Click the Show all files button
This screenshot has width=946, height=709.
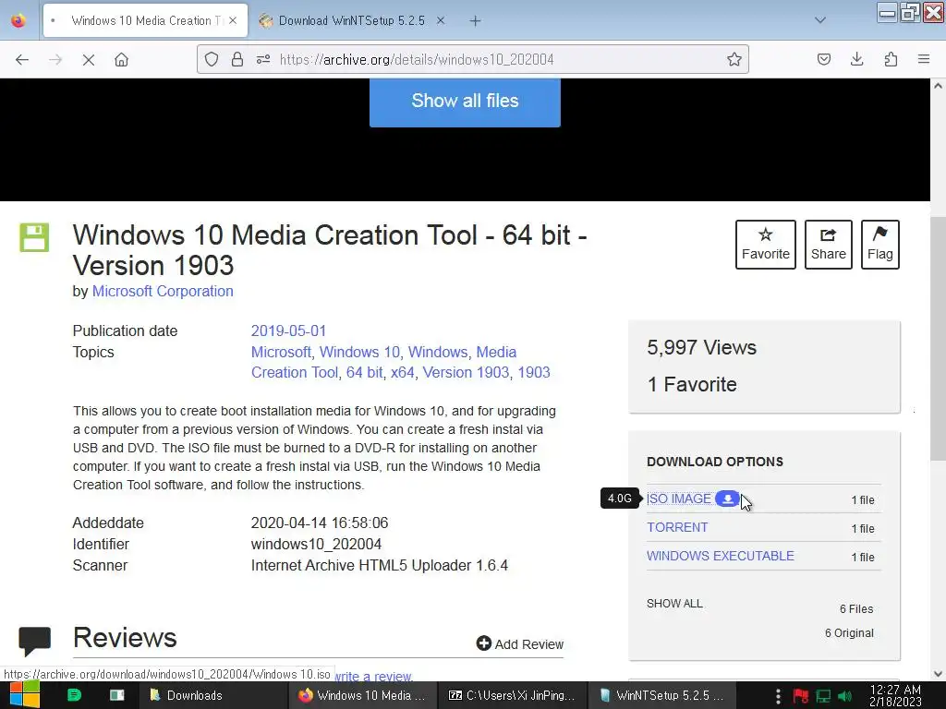[465, 102]
